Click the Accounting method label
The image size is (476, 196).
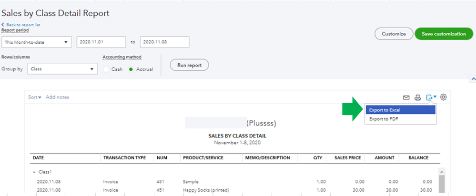pyautogui.click(x=122, y=57)
